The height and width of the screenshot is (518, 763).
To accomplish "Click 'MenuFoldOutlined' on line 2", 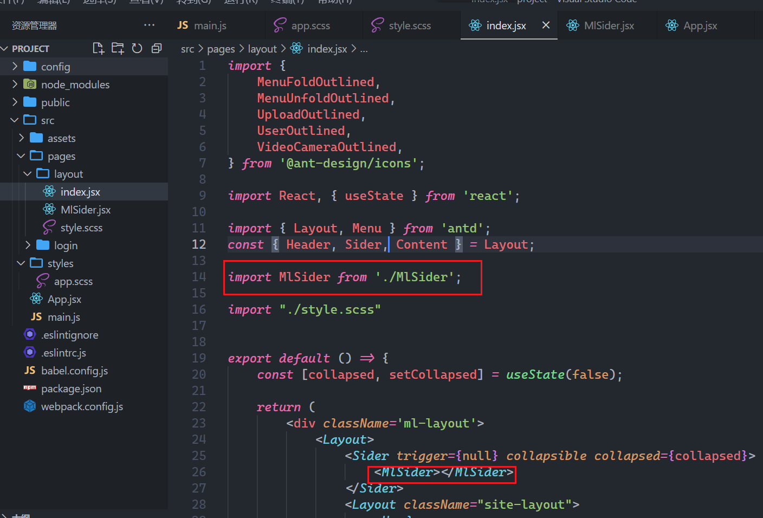I will click(x=315, y=82).
